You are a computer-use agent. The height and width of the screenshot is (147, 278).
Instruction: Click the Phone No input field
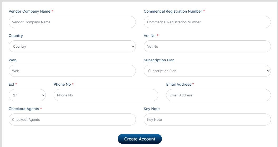click(106, 95)
